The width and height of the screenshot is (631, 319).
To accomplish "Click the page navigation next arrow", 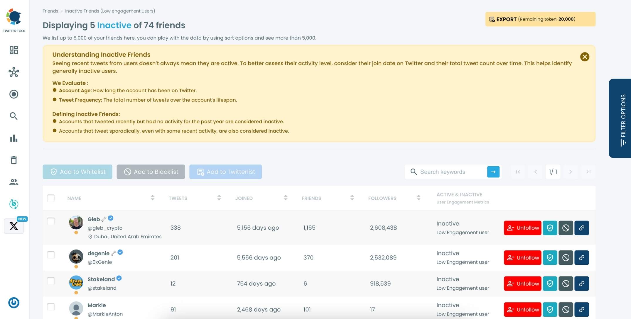I will pos(570,171).
